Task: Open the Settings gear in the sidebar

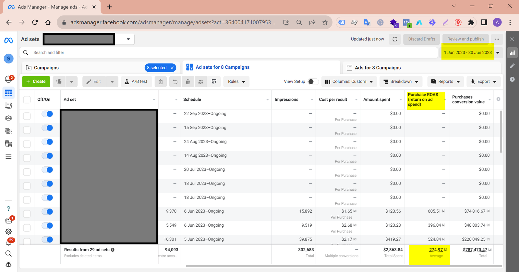Action: (x=8, y=232)
